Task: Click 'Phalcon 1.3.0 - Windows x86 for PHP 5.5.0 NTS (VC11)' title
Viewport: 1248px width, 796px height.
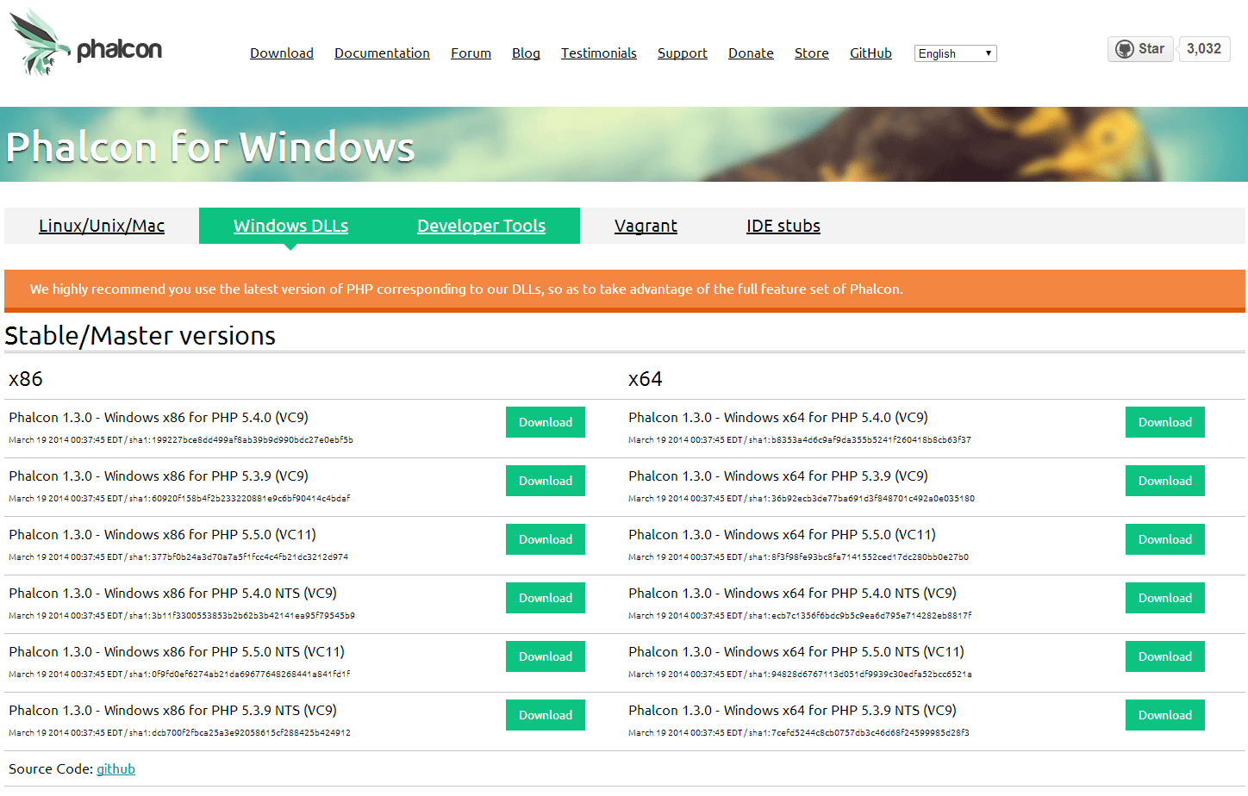Action: (x=177, y=652)
